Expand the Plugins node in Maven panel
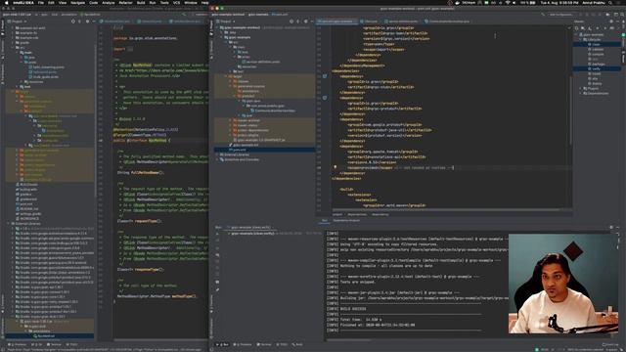 [x=581, y=88]
